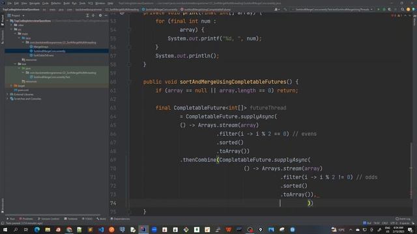Toggle fold marker at line 75
This screenshot has height=234, width=417.
(x=129, y=212)
